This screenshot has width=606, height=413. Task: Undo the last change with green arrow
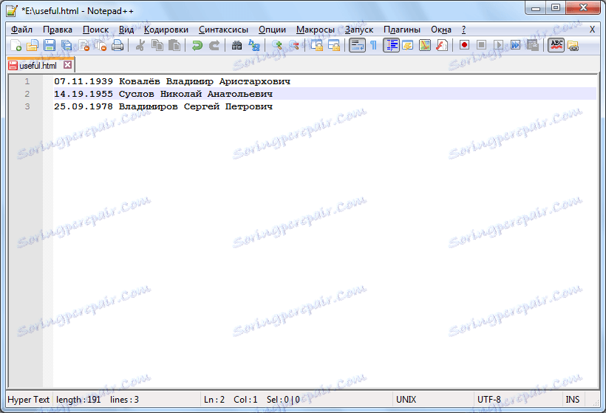197,46
